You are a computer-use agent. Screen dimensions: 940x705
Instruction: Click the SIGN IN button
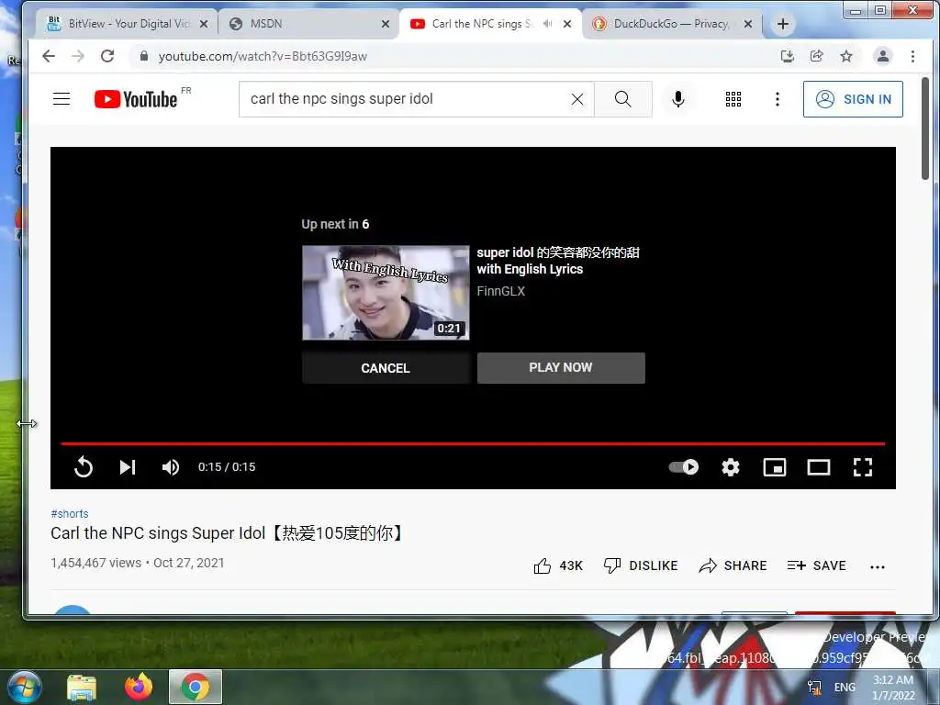[x=853, y=99]
